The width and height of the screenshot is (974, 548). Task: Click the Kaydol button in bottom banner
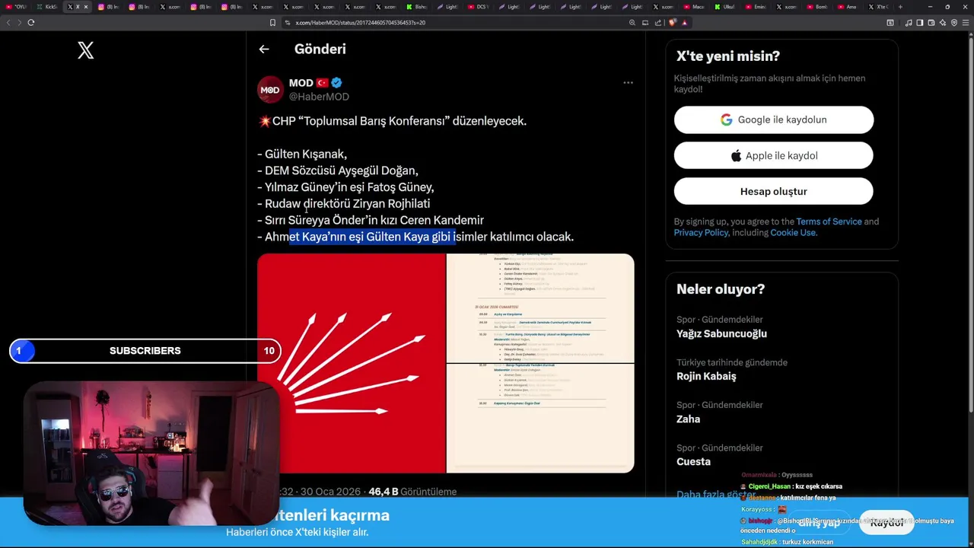[x=886, y=523]
